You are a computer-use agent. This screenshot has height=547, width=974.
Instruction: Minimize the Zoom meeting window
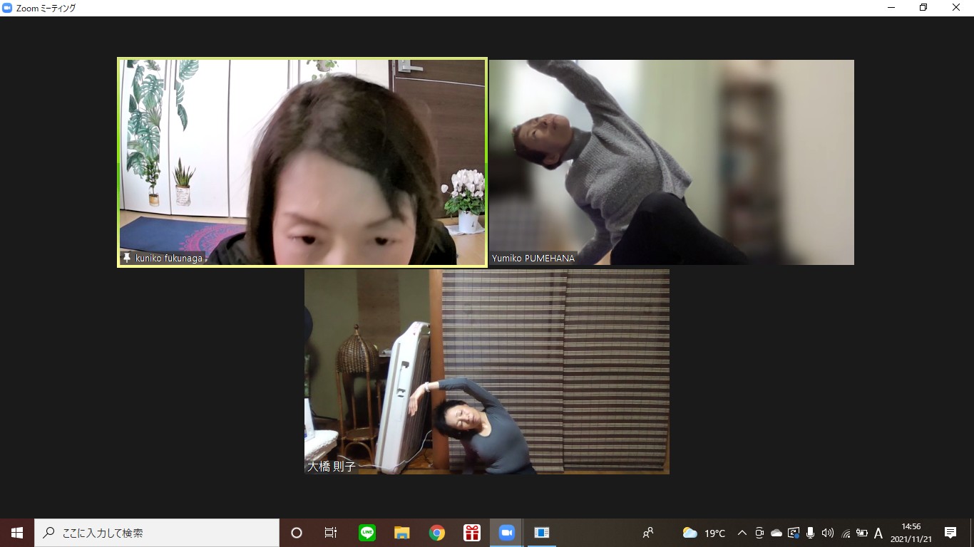891,8
